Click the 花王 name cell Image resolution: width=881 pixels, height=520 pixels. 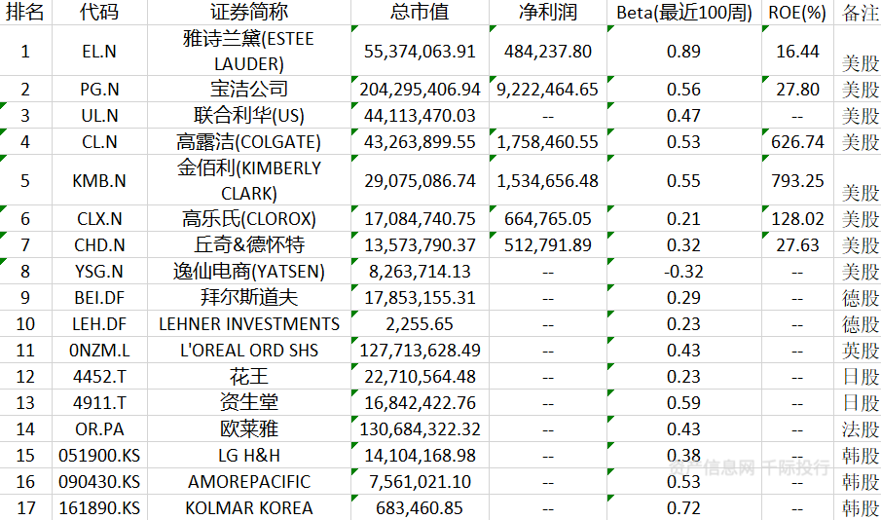coord(249,377)
